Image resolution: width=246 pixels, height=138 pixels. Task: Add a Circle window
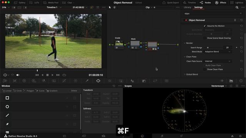pyautogui.click(x=18, y=91)
